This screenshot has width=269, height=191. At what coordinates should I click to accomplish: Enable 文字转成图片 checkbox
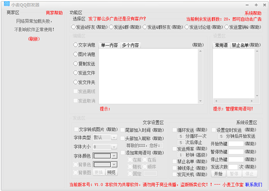click(x=76, y=129)
